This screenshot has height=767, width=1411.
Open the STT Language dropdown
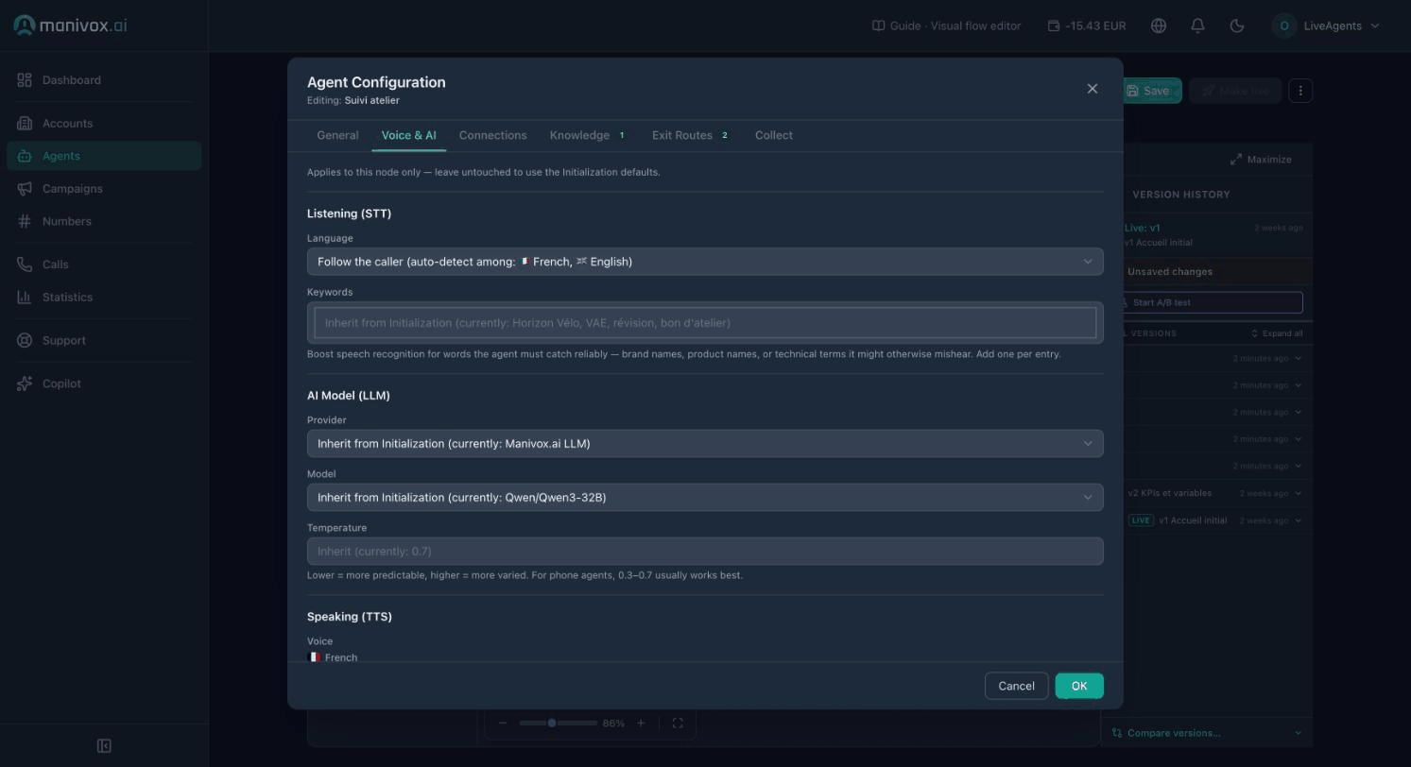705,262
